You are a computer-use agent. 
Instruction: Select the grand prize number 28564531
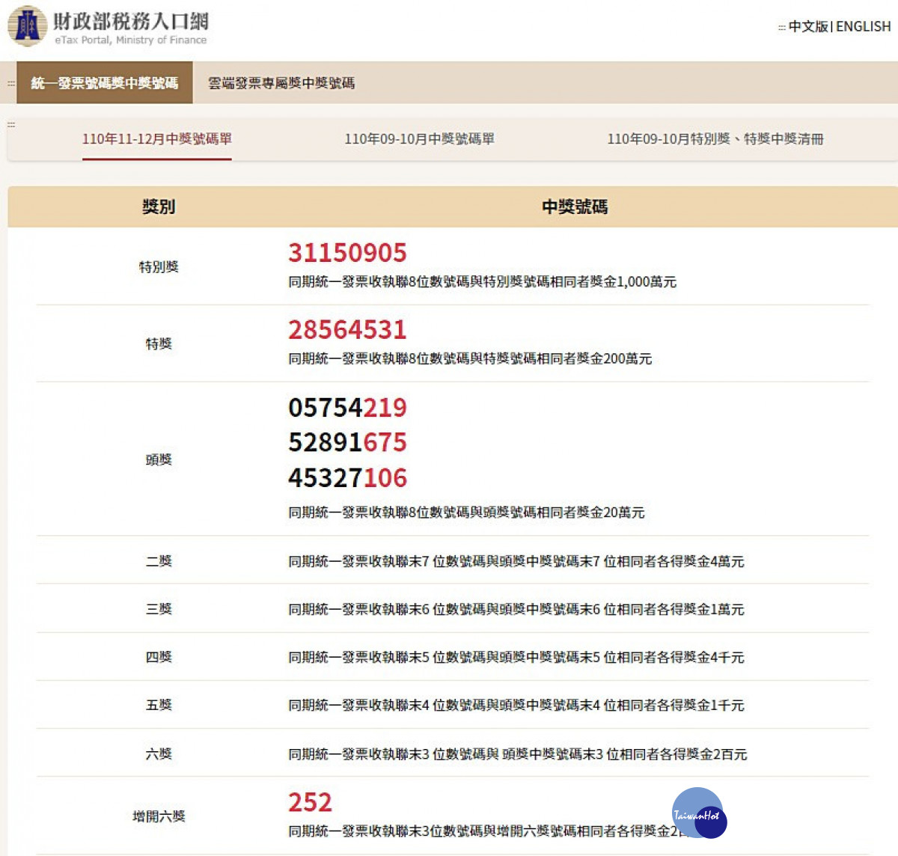(348, 329)
